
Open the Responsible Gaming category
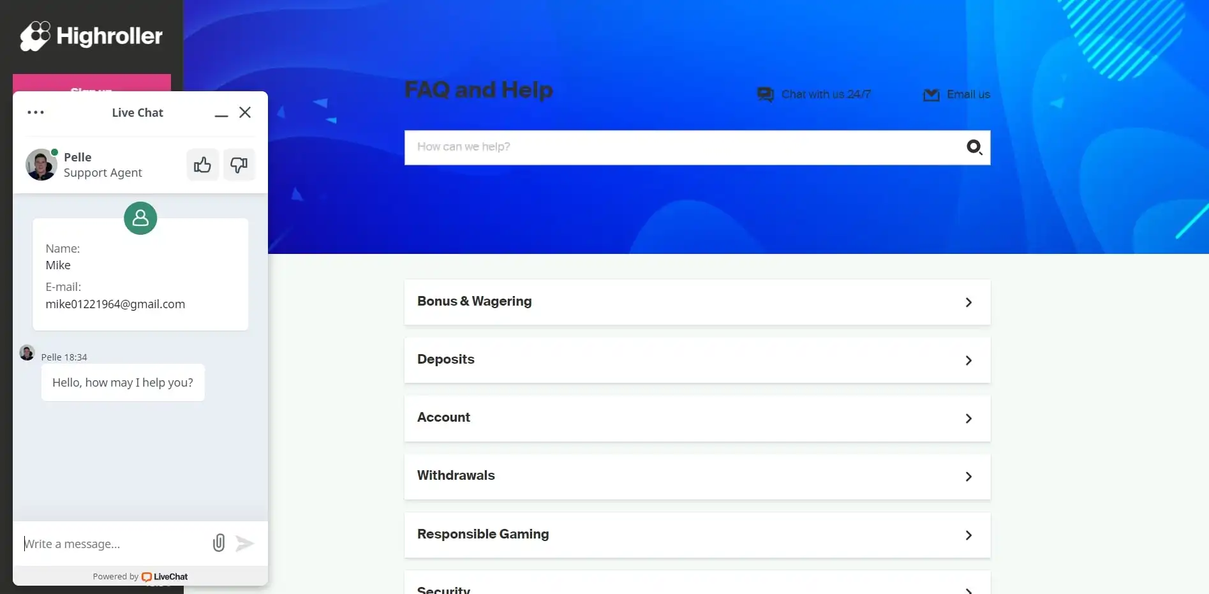pos(697,535)
